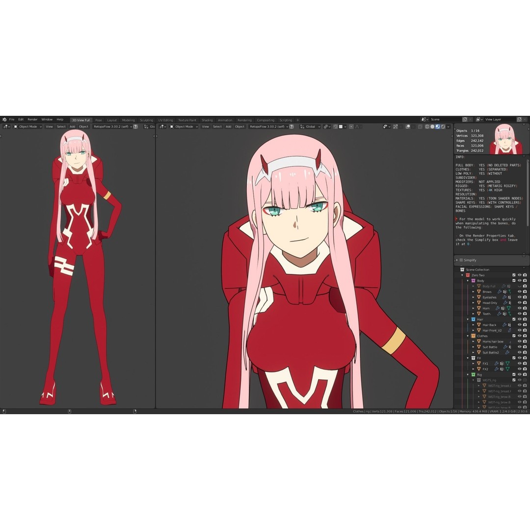Uncheck the Clothes collection checkbox
Image resolution: width=530 pixels, height=530 pixels.
[x=514, y=336]
